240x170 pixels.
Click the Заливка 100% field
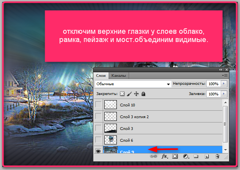pyautogui.click(x=213, y=94)
